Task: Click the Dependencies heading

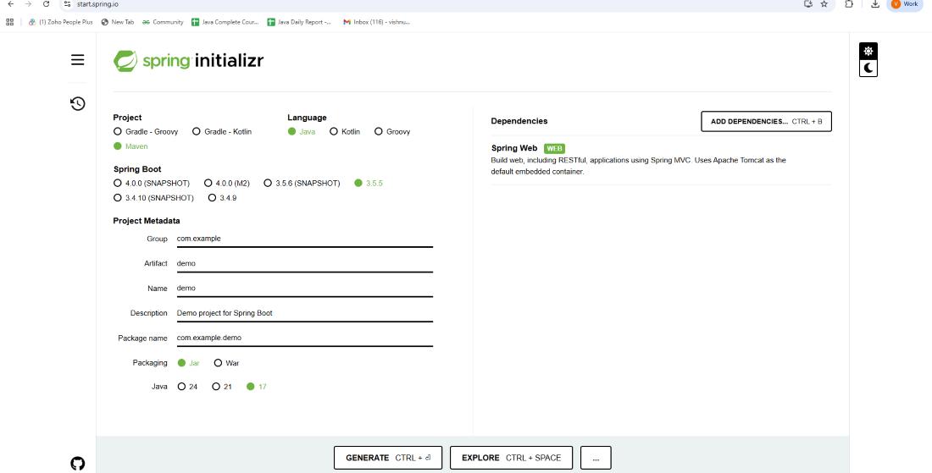Action: tap(519, 121)
